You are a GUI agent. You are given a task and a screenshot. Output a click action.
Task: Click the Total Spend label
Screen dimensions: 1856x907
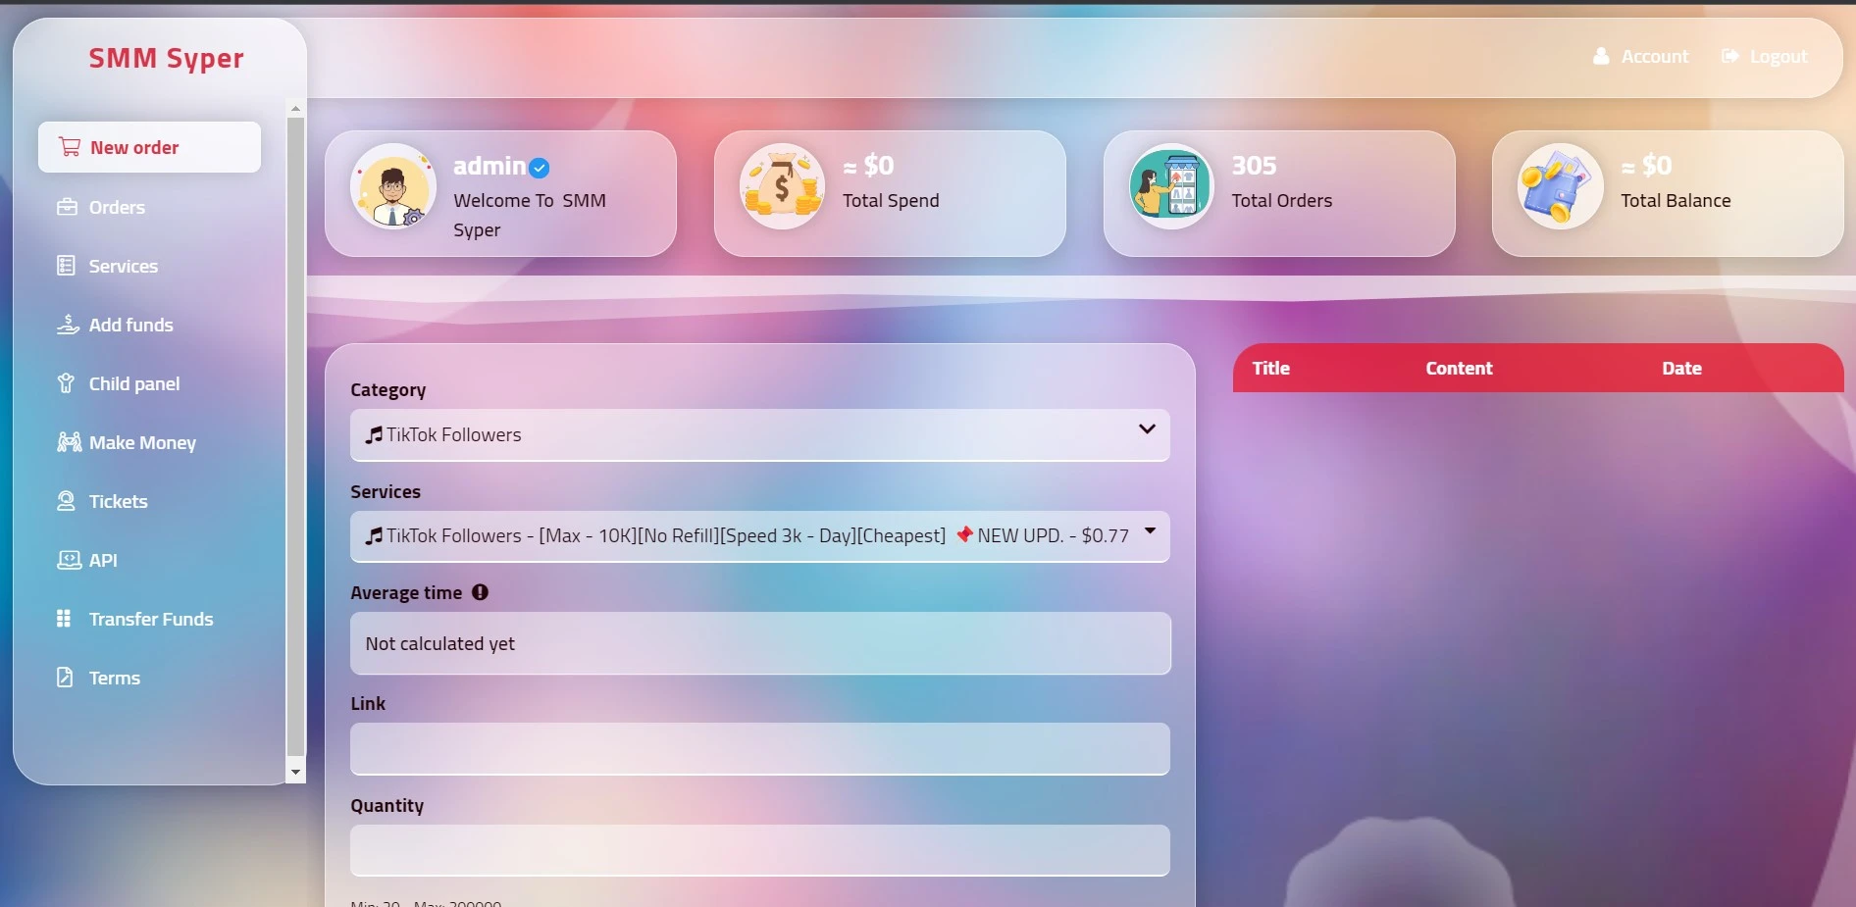pos(891,201)
